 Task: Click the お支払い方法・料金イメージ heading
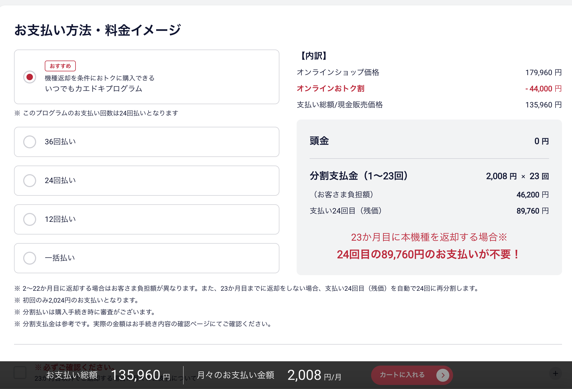pyautogui.click(x=97, y=30)
